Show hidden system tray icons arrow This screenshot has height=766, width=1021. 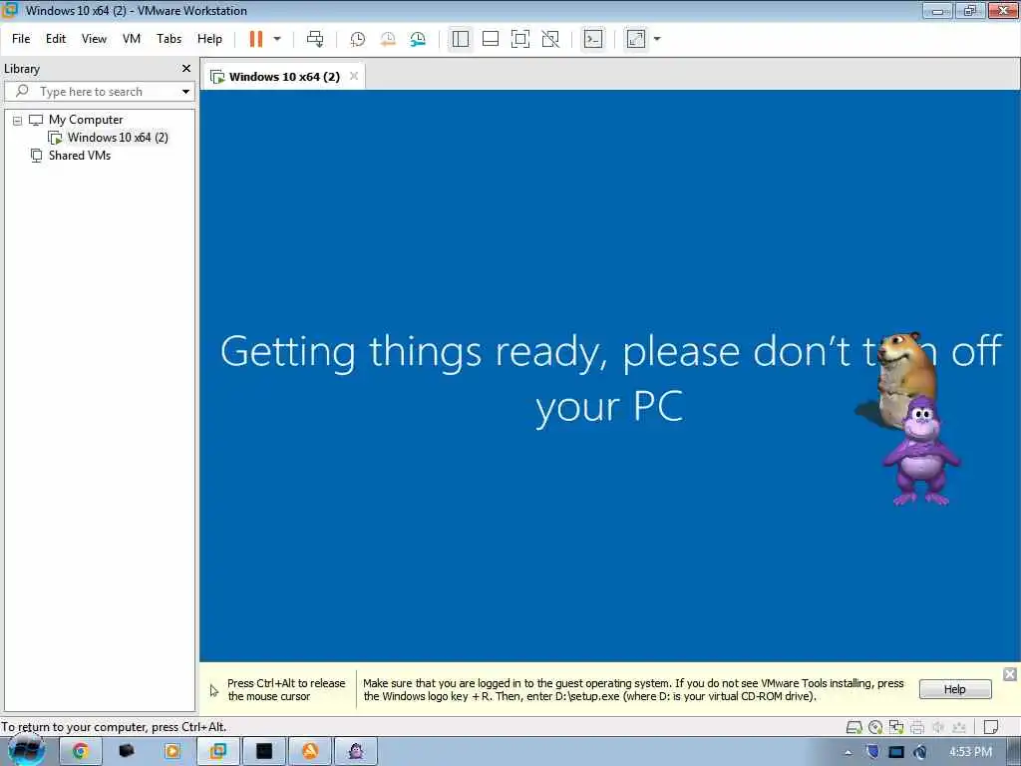[x=848, y=752]
